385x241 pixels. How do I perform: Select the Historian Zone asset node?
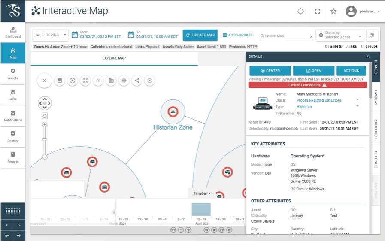point(173,111)
